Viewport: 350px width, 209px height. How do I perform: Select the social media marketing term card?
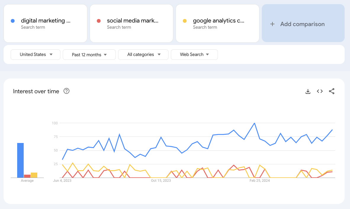[131, 23]
